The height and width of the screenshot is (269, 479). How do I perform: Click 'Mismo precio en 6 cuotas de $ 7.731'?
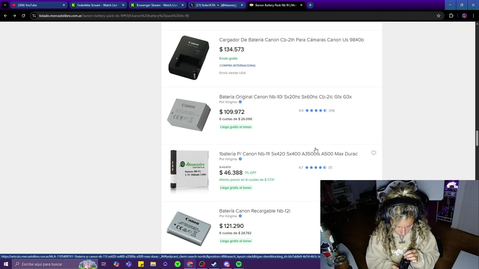pos(247,180)
